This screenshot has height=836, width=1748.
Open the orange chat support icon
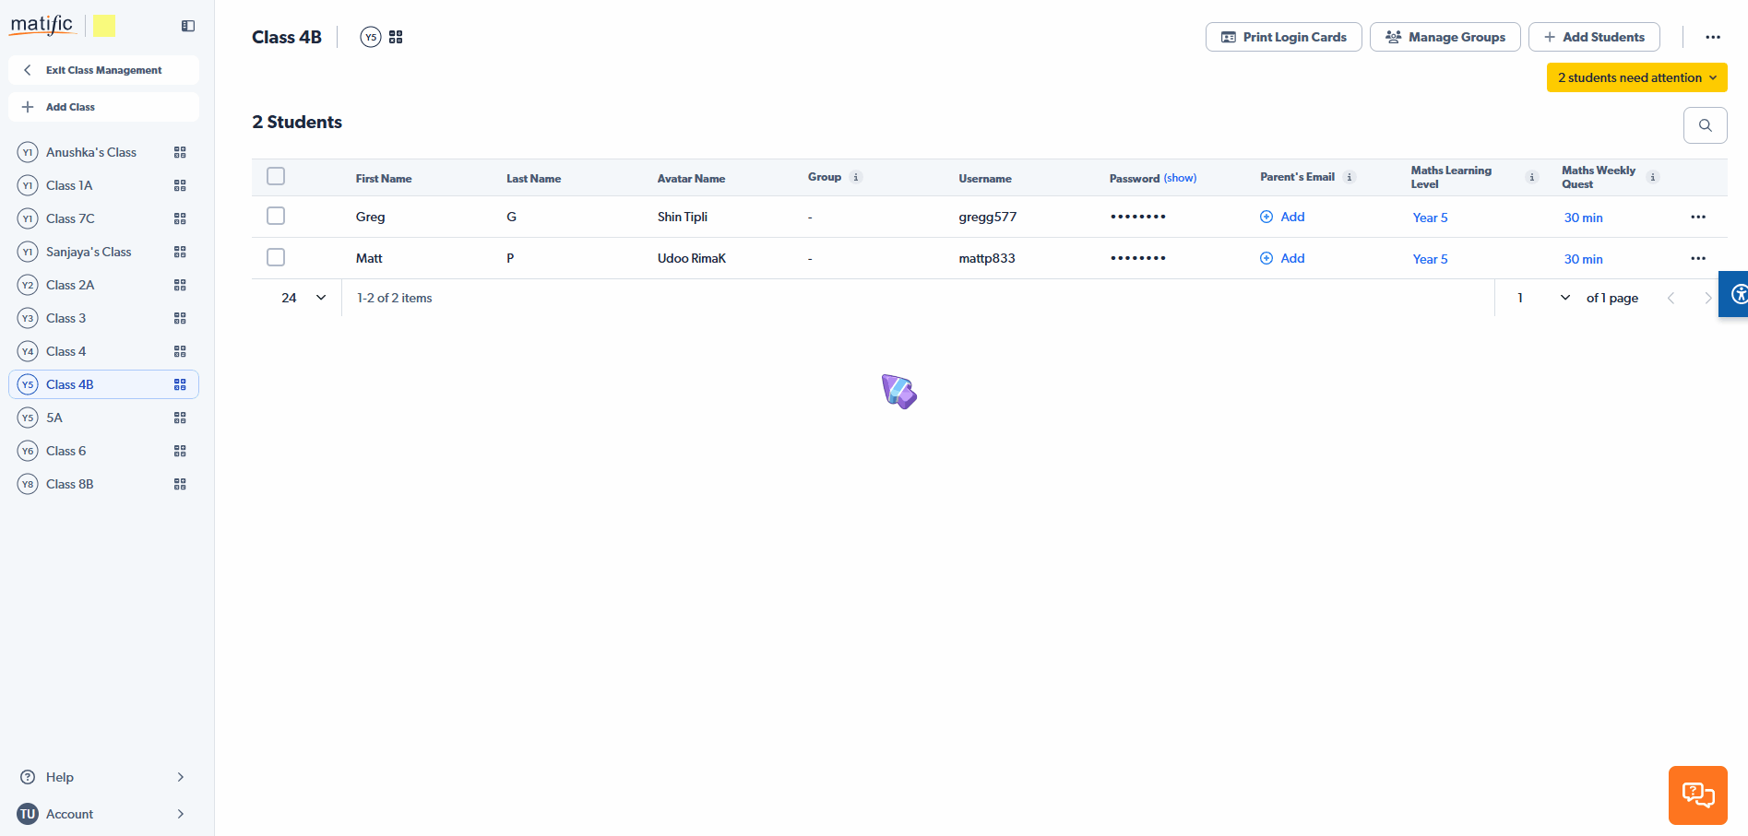click(x=1697, y=795)
